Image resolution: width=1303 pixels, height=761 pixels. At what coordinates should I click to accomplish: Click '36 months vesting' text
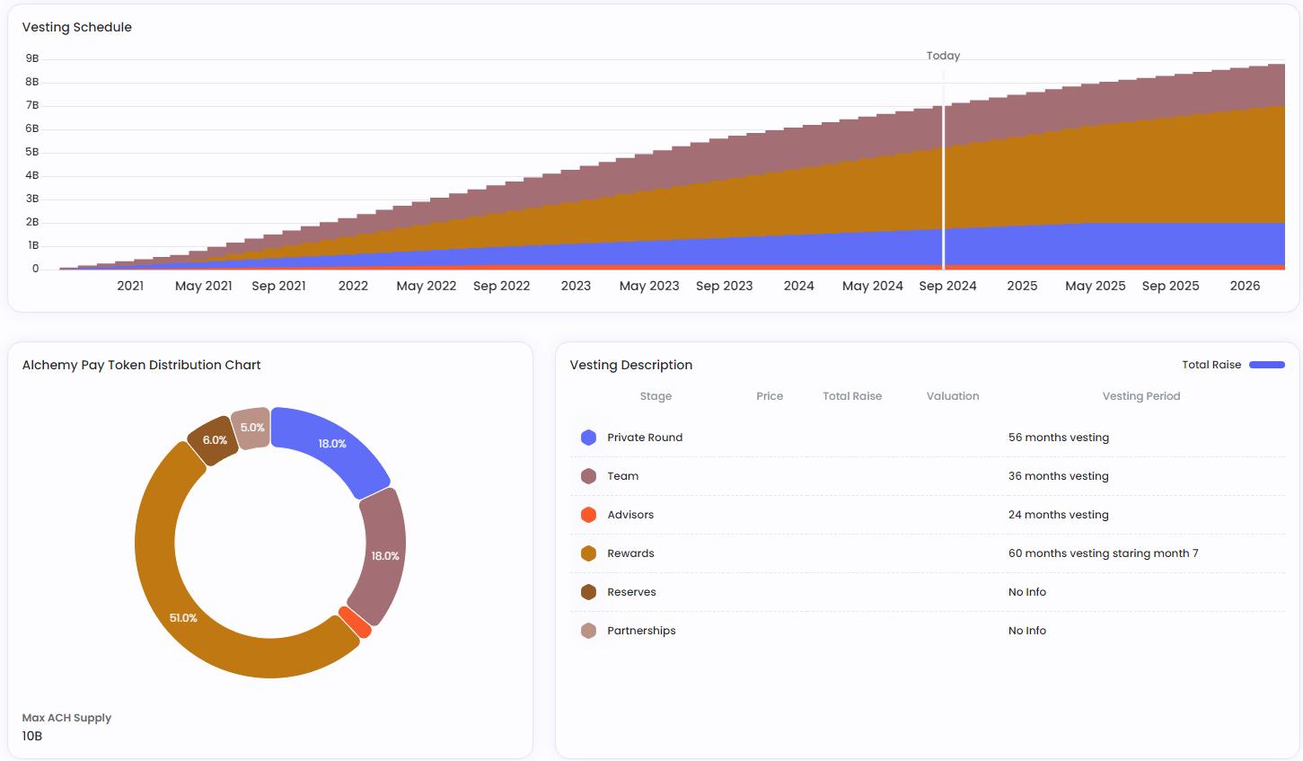(1059, 476)
